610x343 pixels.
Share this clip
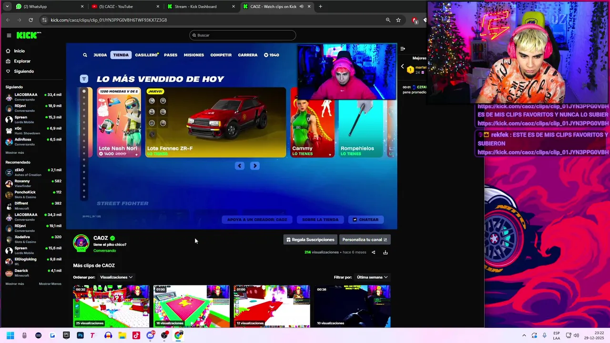pos(373,252)
